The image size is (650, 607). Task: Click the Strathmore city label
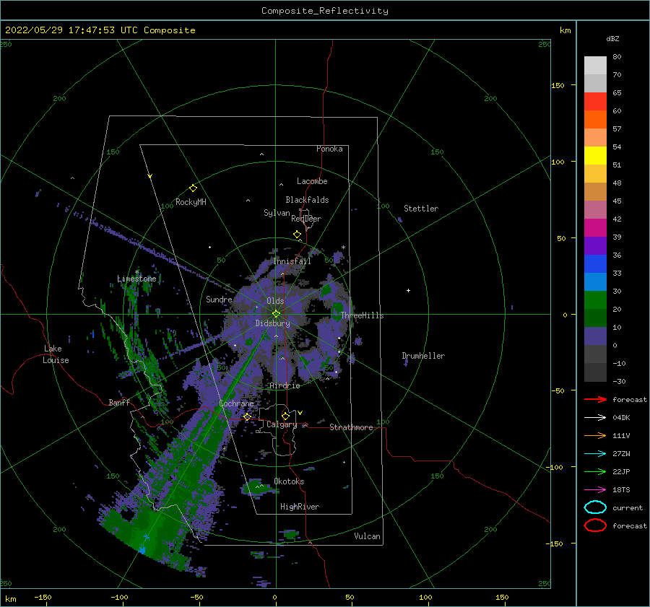pos(351,427)
